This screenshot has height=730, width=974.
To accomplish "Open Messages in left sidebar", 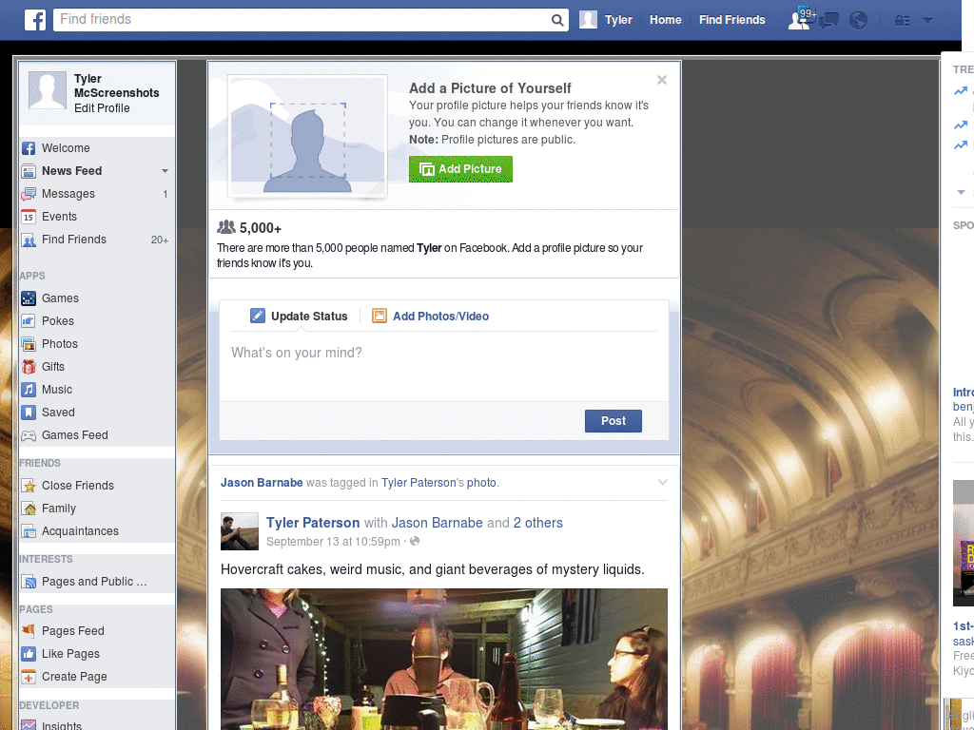I will point(68,194).
